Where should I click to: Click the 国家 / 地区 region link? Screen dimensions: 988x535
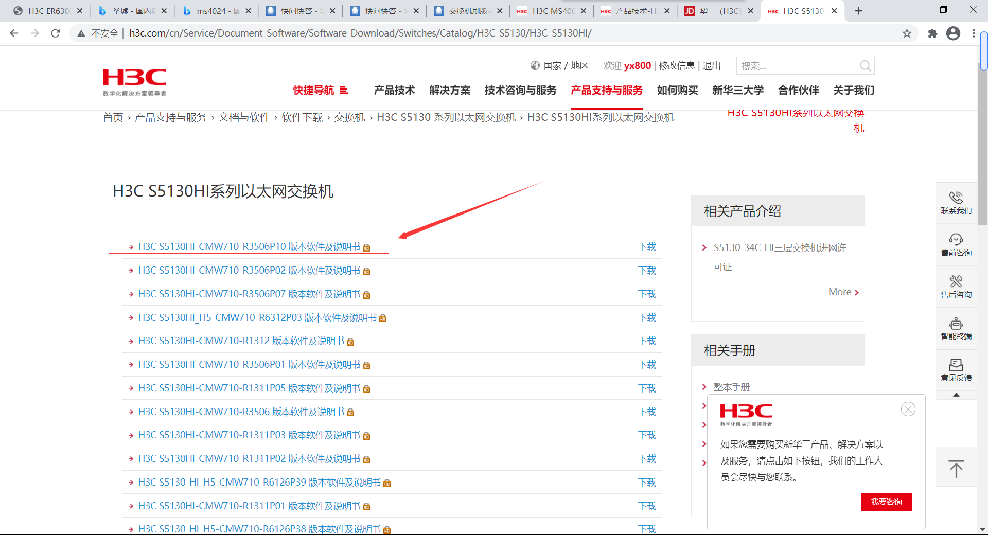[x=566, y=65]
